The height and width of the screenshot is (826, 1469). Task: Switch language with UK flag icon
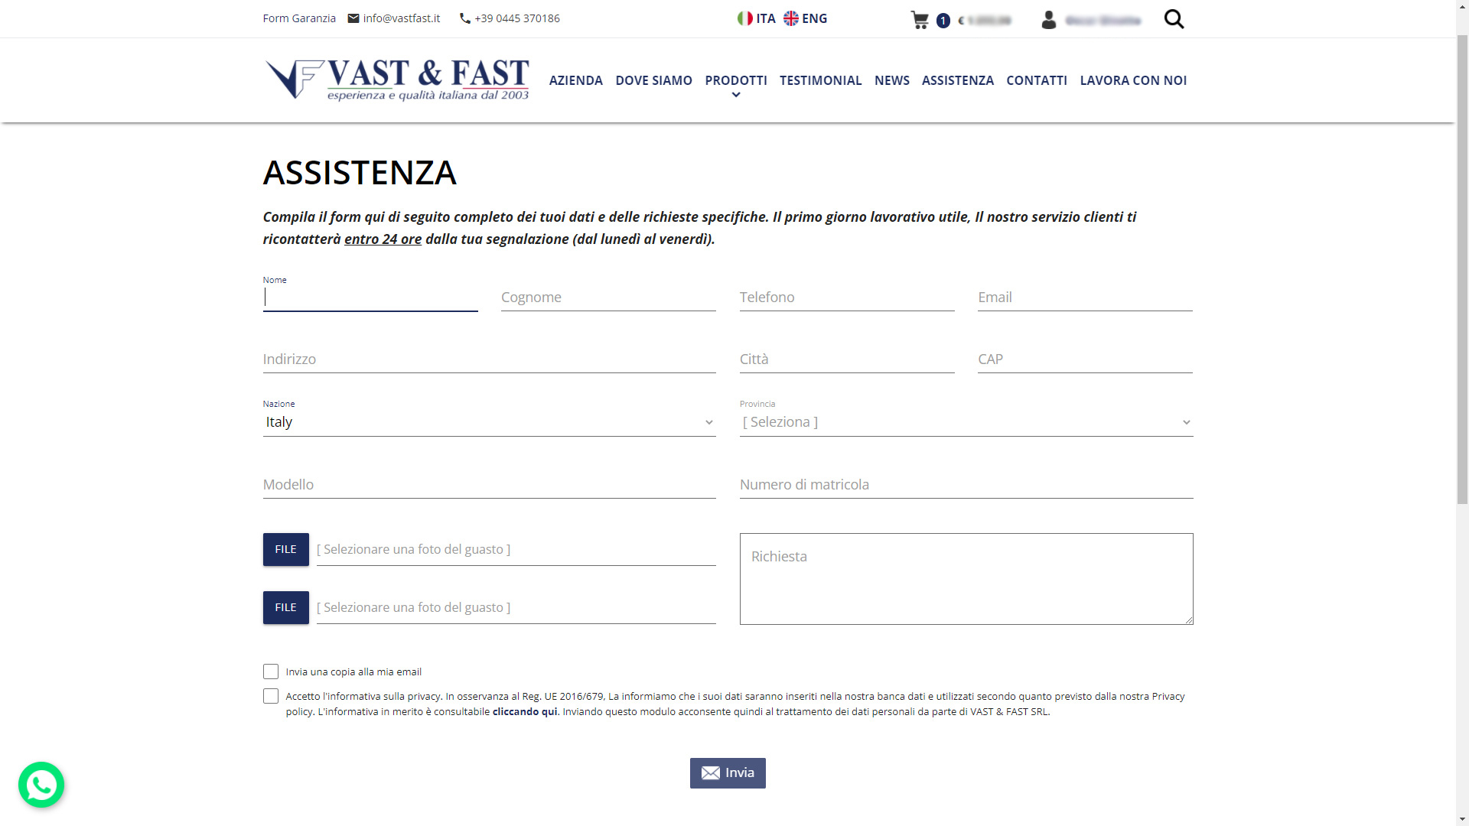791,18
